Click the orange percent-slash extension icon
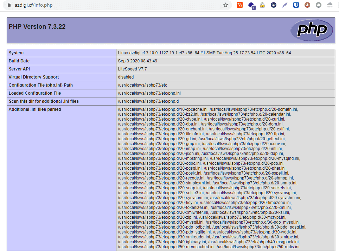 pyautogui.click(x=240, y=5)
